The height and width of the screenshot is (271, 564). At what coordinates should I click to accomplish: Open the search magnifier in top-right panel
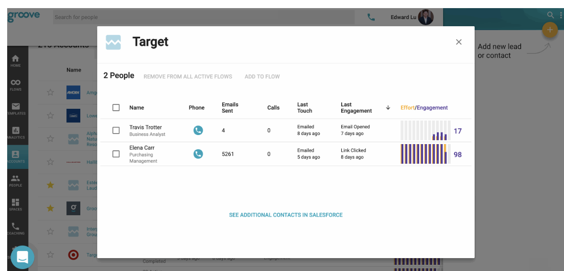tap(550, 15)
